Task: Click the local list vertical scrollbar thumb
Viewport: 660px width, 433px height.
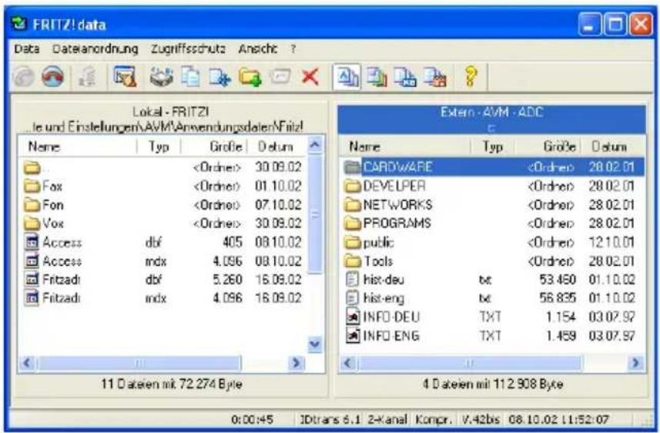Action: pyautogui.click(x=315, y=215)
